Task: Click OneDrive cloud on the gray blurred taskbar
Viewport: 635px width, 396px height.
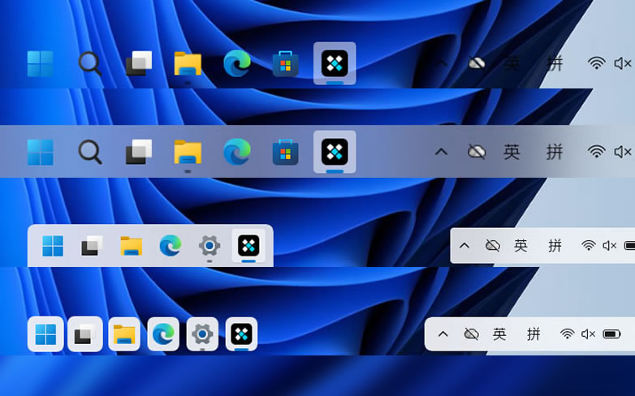Action: pos(477,152)
